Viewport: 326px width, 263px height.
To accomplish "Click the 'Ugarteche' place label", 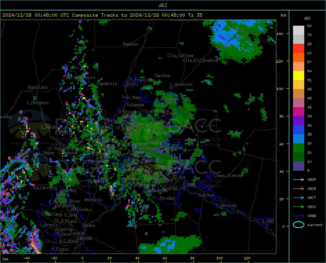I will (98, 181).
